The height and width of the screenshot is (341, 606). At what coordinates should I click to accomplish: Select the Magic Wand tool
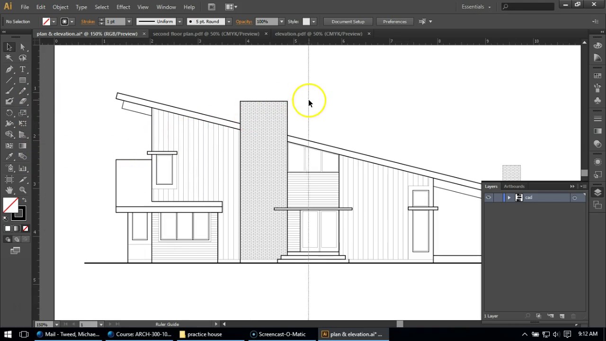click(x=9, y=58)
